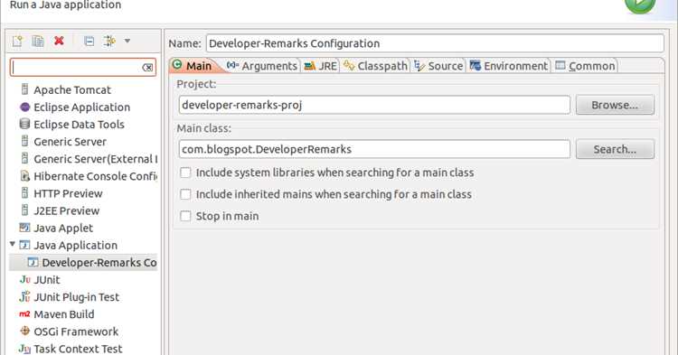Open the Environment tab
Viewport: 678px width, 355px height.
[x=509, y=66]
